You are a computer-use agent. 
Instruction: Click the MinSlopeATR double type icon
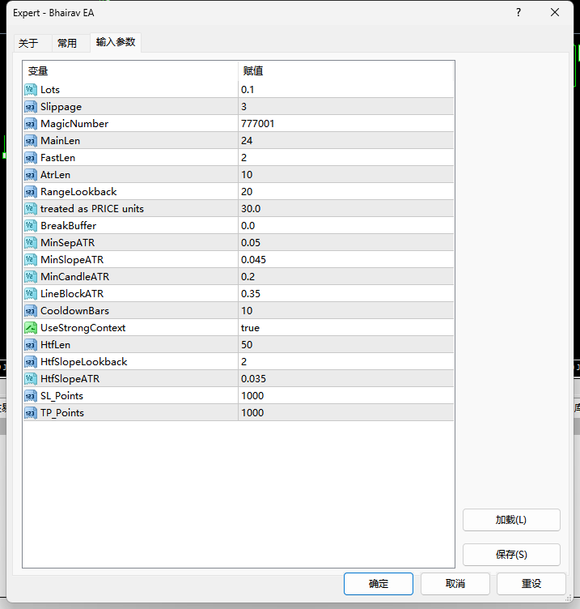pos(31,260)
